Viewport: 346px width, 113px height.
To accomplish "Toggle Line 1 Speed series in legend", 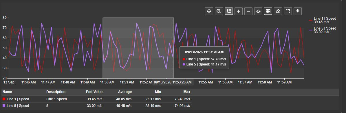I will click(323, 20).
